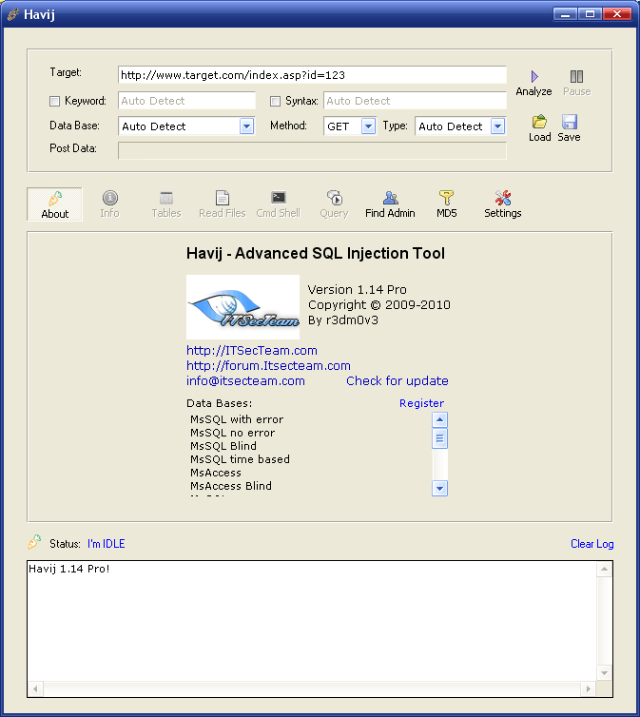
Task: Open the Cmd Shell tab
Action: pyautogui.click(x=278, y=204)
